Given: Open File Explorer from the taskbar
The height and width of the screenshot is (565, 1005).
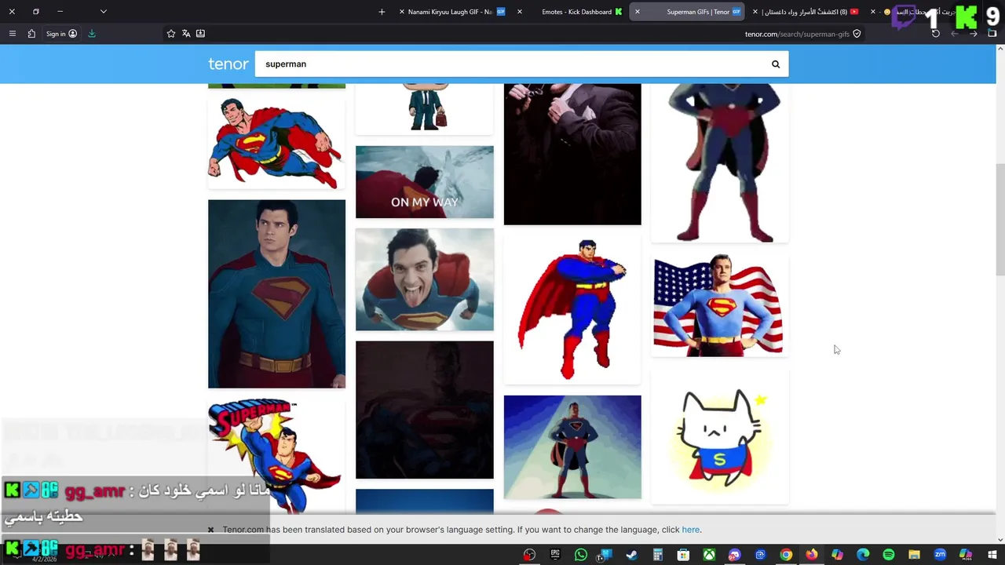Looking at the screenshot, I should coord(914,555).
